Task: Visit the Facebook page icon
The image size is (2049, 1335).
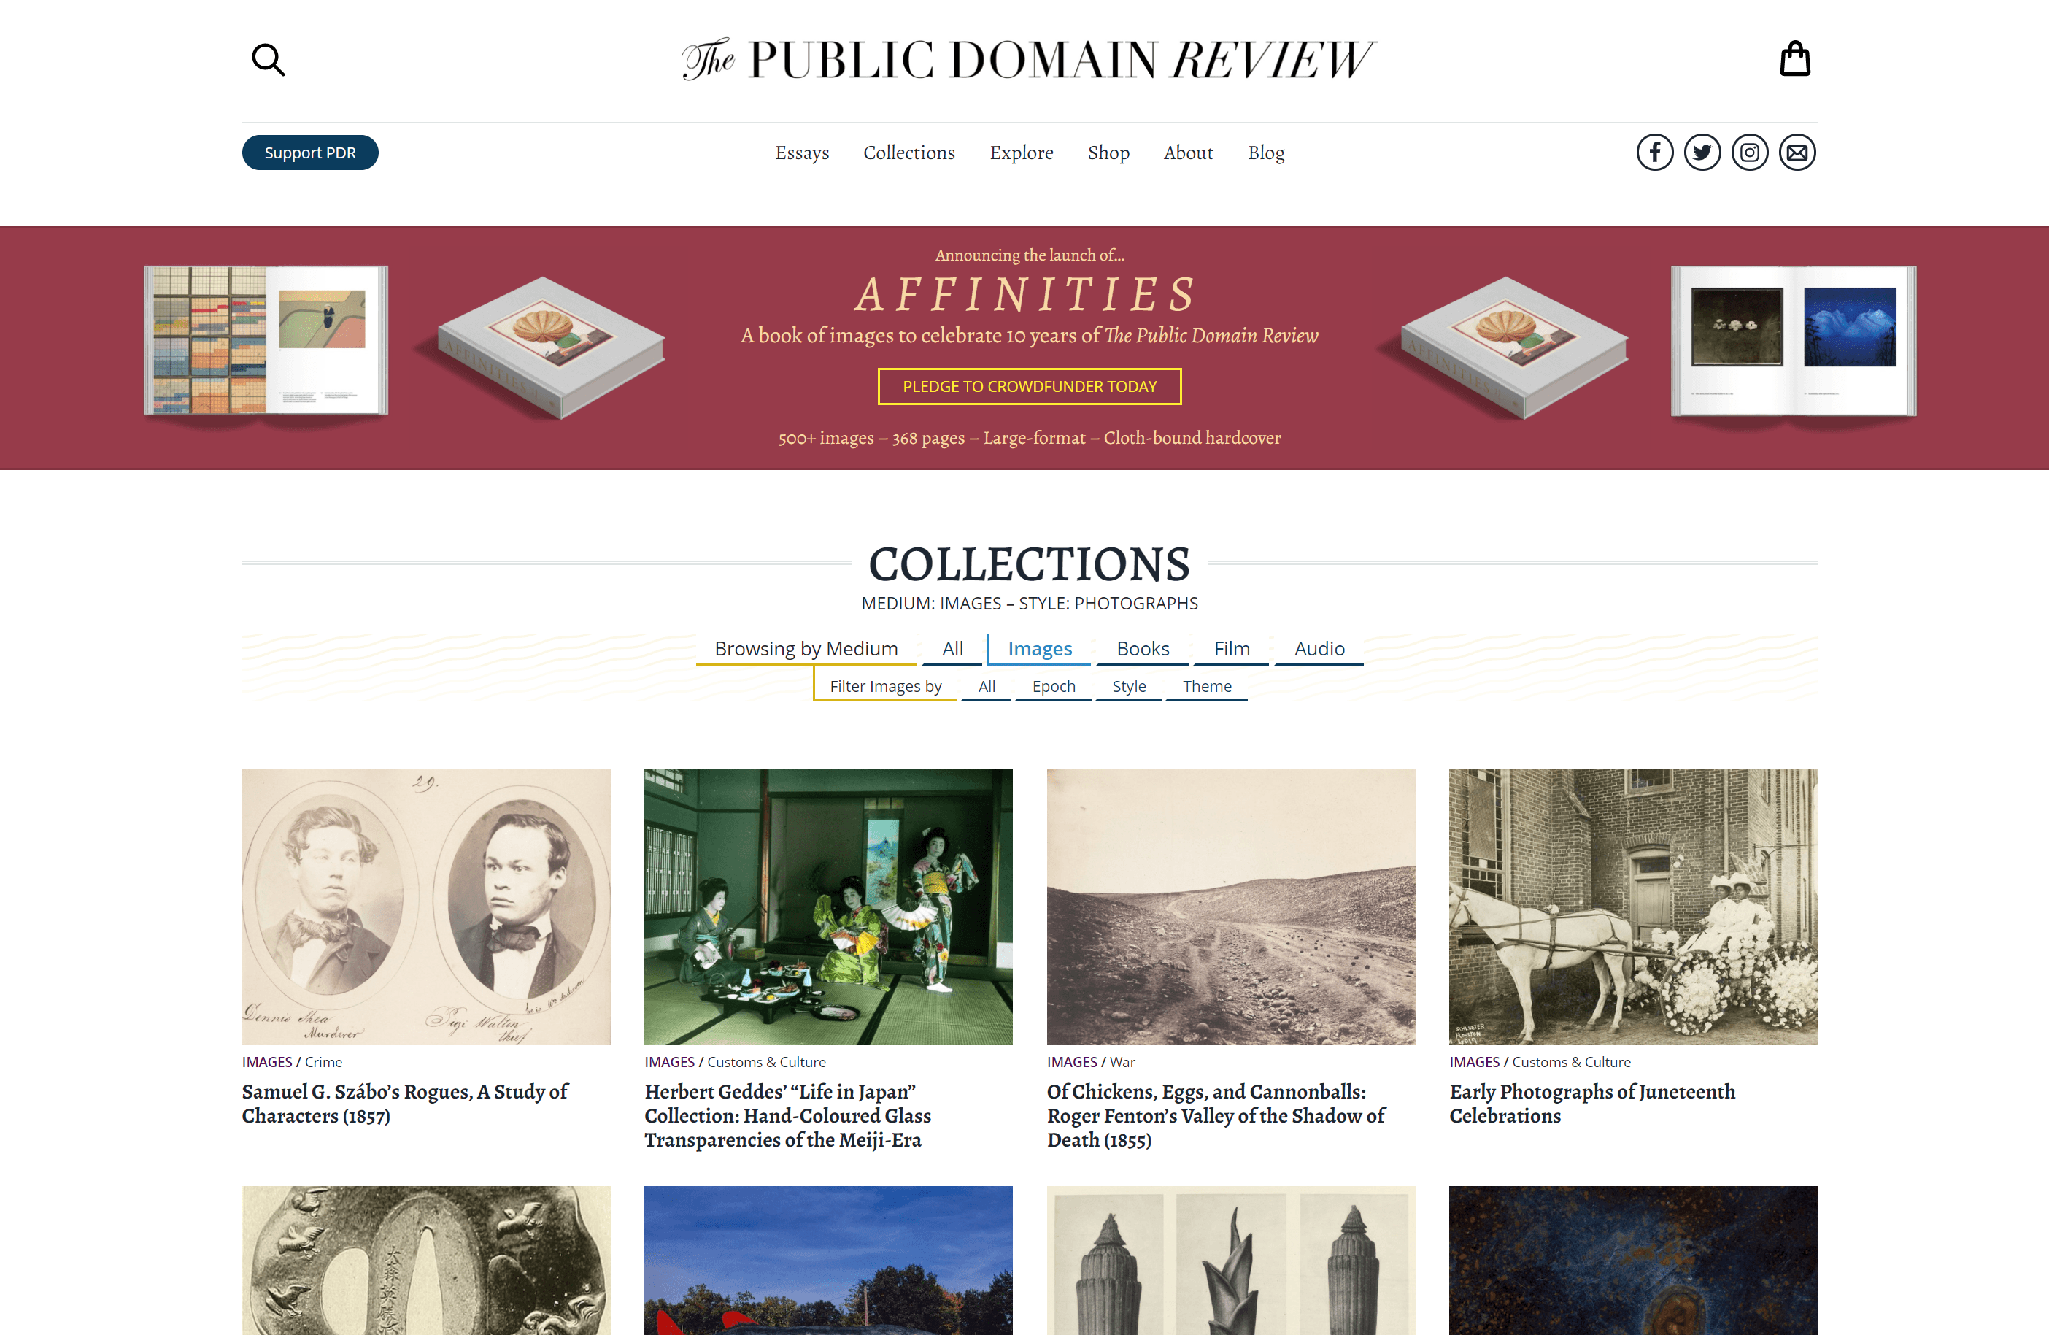Action: tap(1655, 153)
